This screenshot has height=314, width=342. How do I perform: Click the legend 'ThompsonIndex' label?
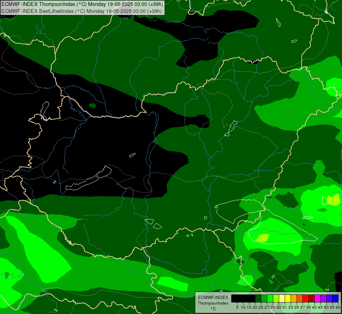pos(213,303)
